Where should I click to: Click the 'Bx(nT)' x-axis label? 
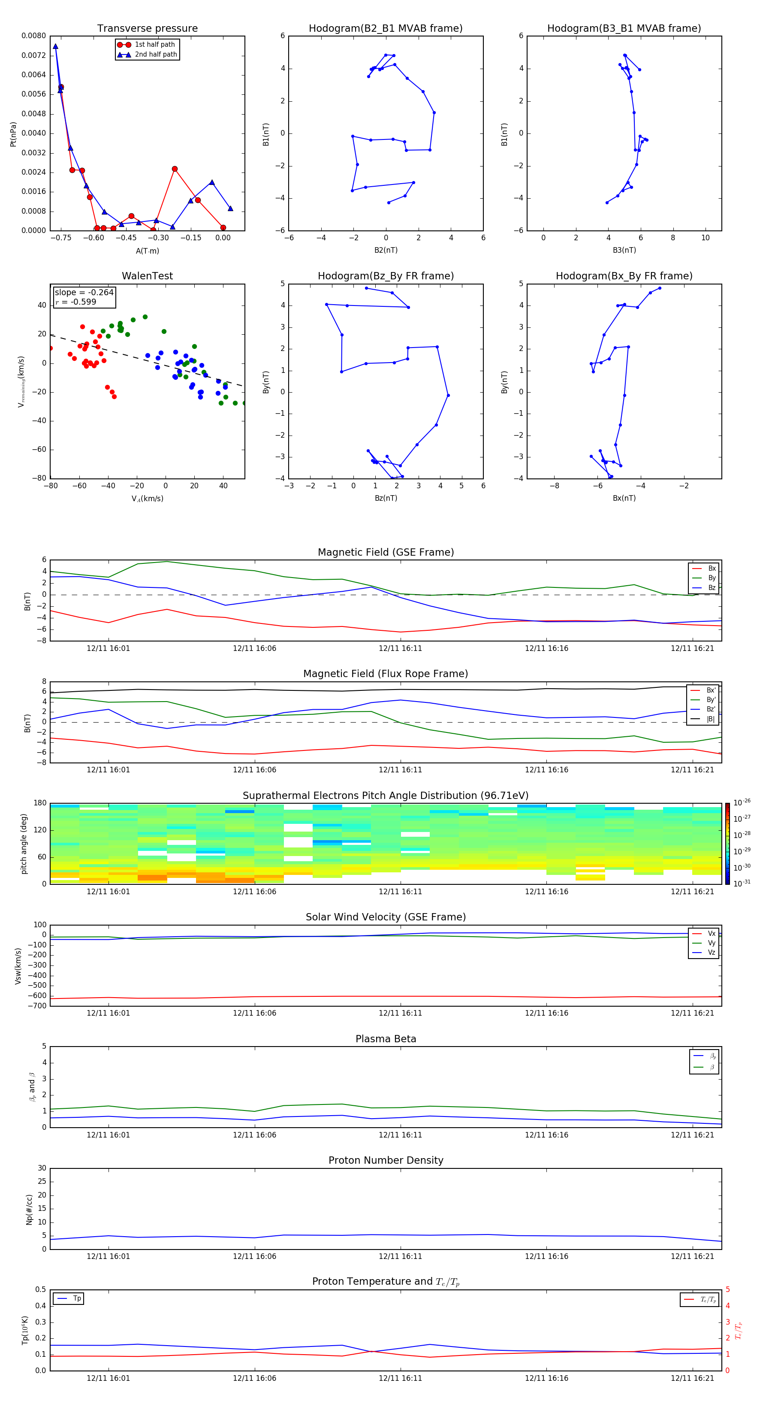click(x=624, y=498)
